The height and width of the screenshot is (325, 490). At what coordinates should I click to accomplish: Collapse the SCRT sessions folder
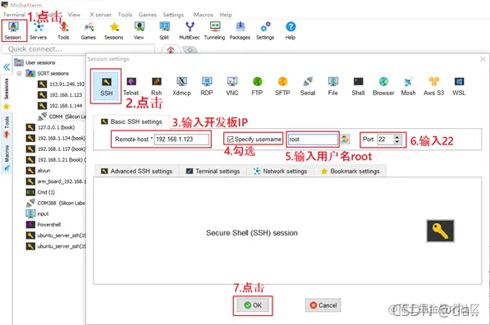point(20,73)
